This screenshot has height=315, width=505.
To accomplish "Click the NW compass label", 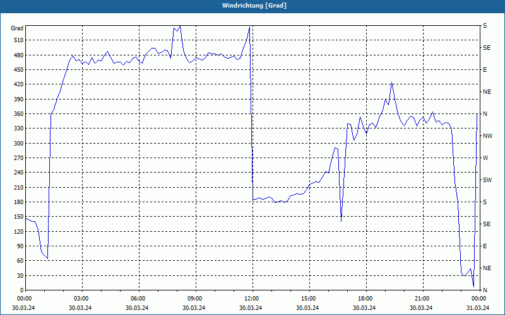I will [487, 136].
